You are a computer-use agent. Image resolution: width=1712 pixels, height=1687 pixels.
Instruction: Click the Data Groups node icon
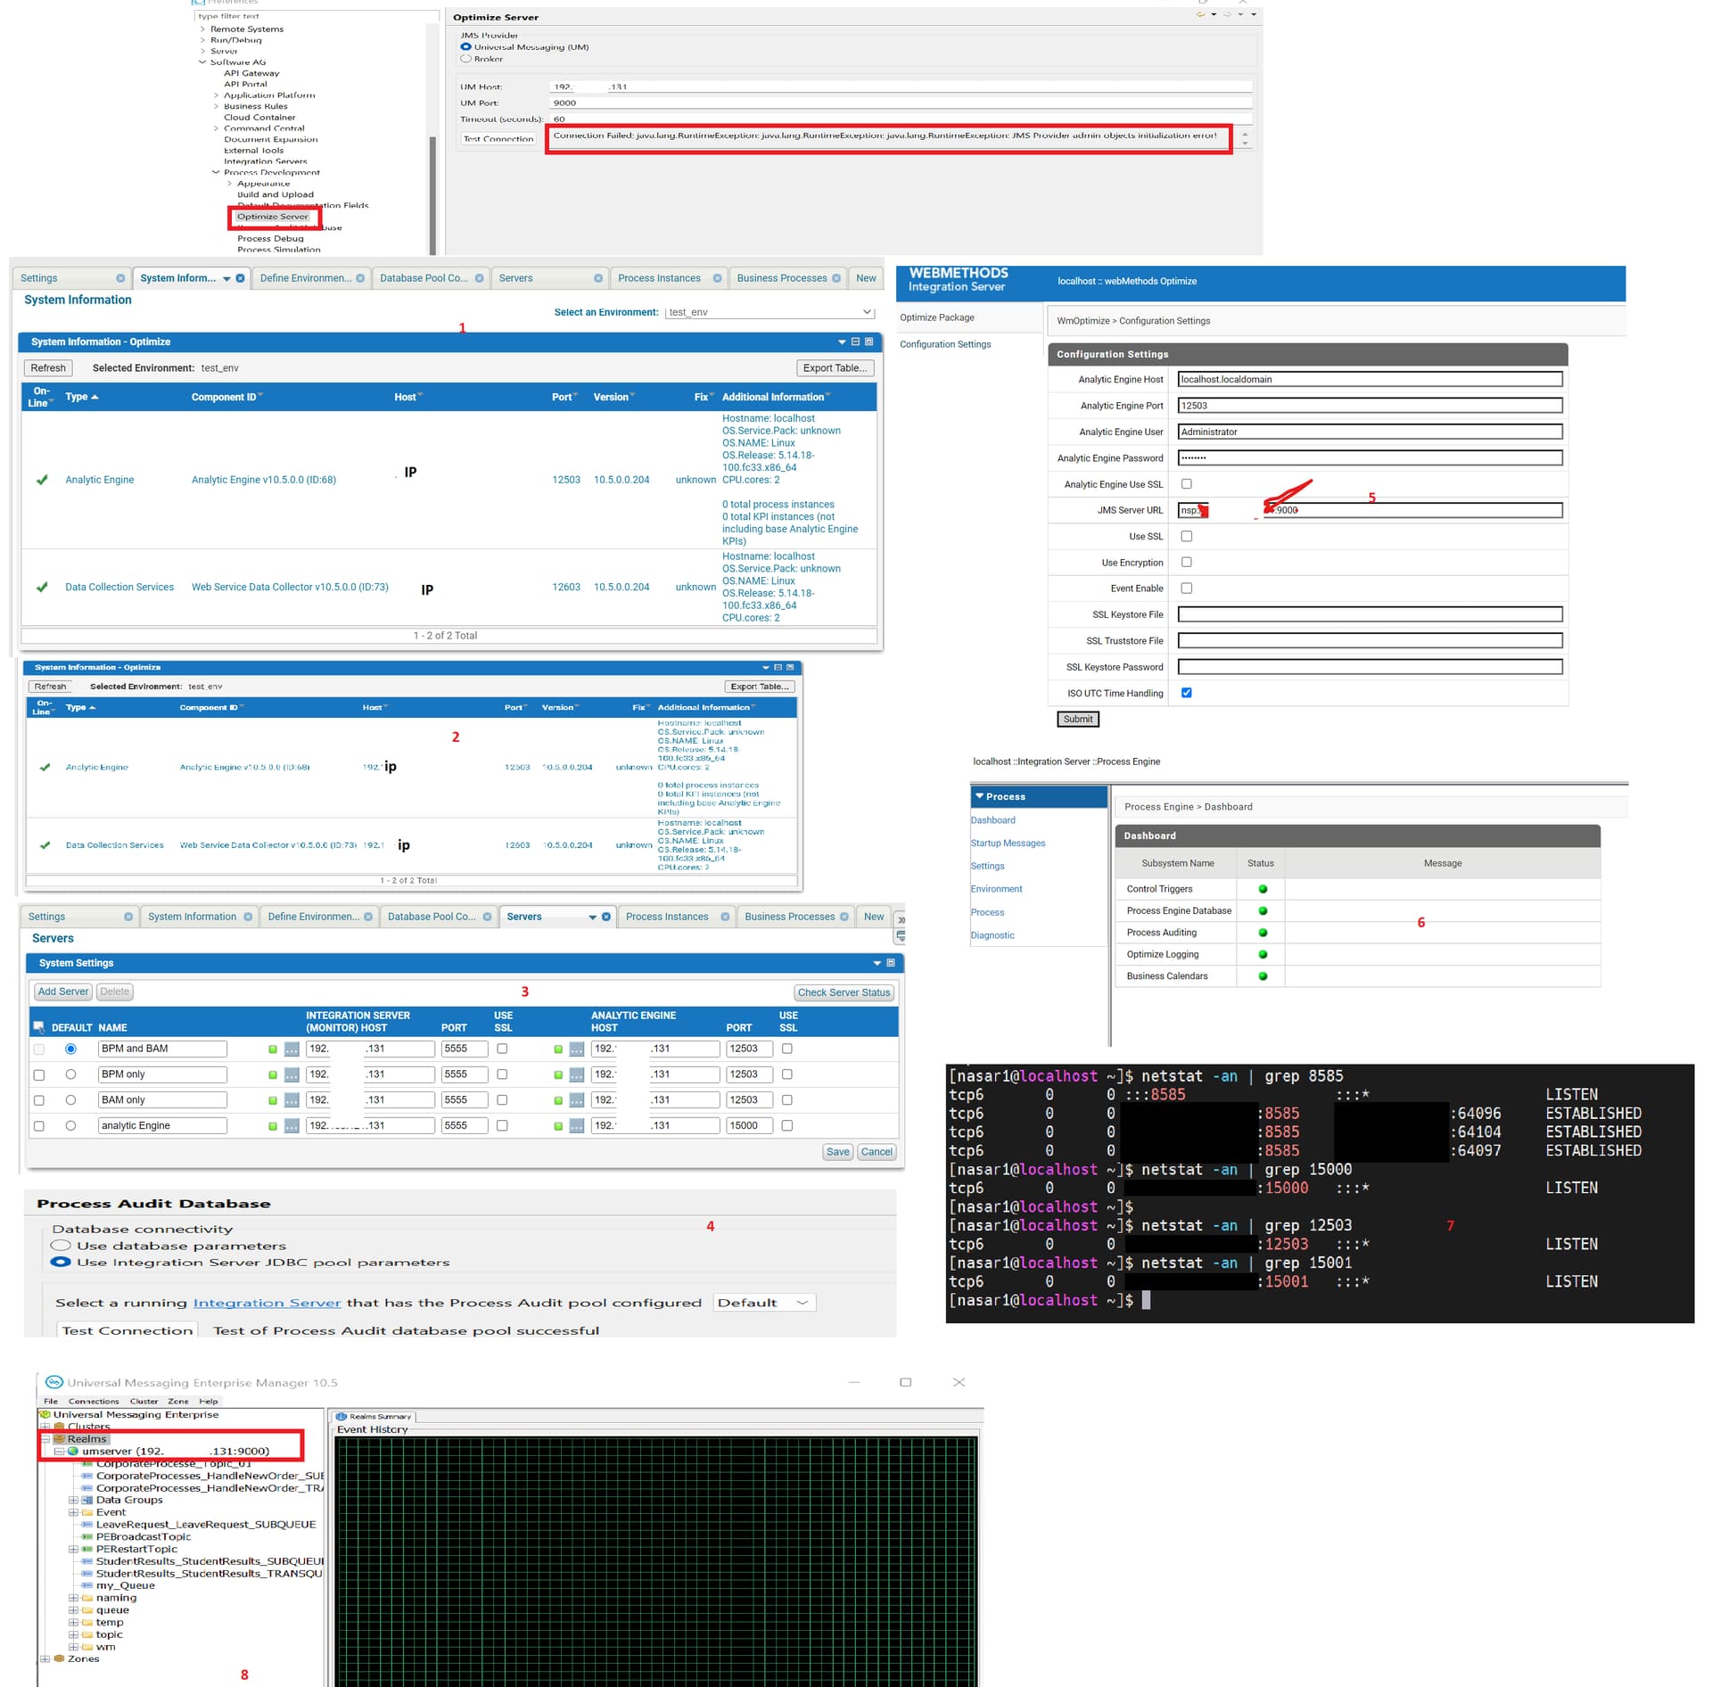click(x=87, y=1500)
